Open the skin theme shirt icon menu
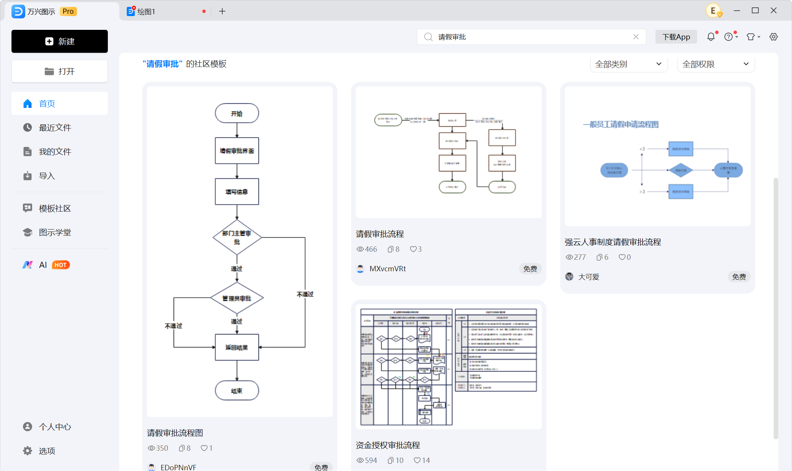This screenshot has height=471, width=792. (753, 37)
